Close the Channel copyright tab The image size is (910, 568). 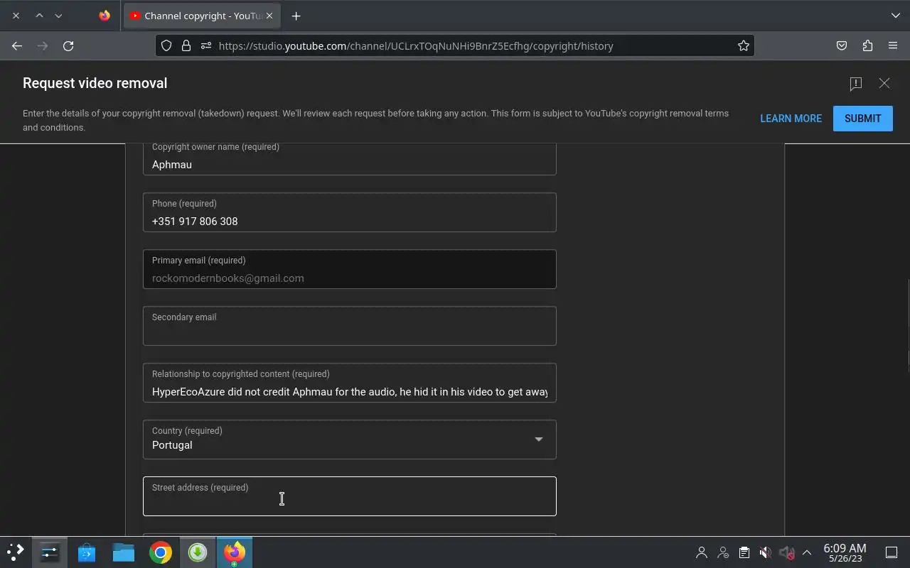pyautogui.click(x=269, y=16)
